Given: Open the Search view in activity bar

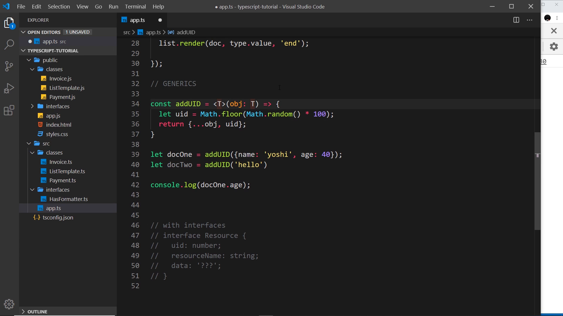Looking at the screenshot, I should [9, 44].
